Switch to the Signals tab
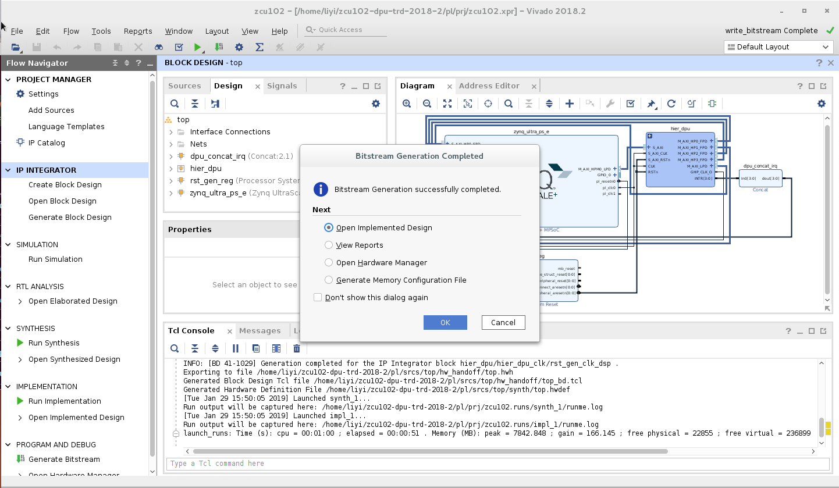839x488 pixels. coord(282,86)
